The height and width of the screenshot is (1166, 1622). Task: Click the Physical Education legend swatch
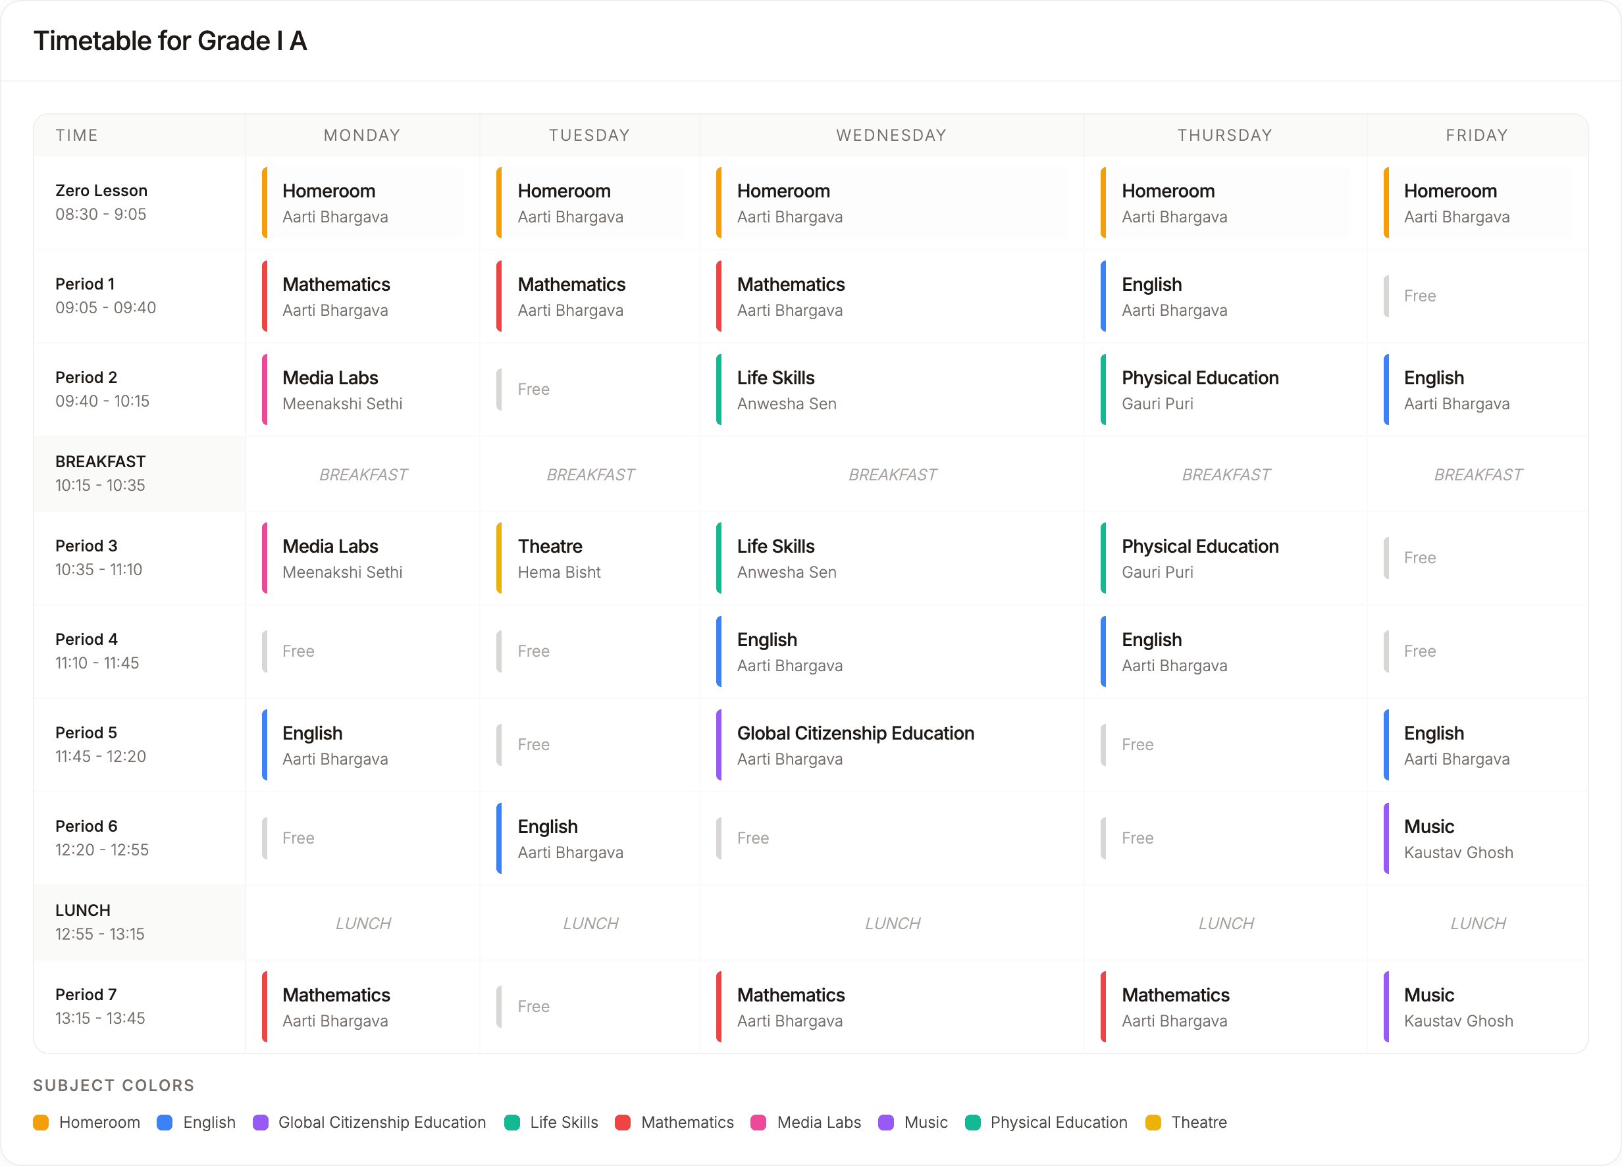pos(973,1123)
